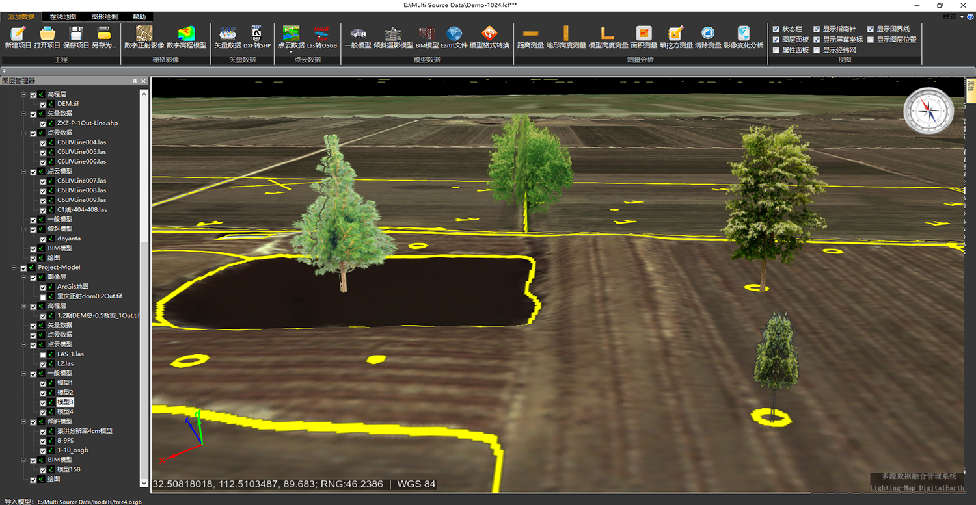Enable the 显示经纬网 graticule checkbox

(817, 50)
